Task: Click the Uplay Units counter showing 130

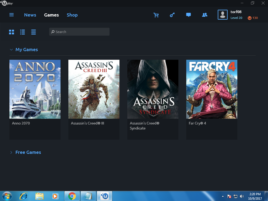Action: (x=252, y=18)
